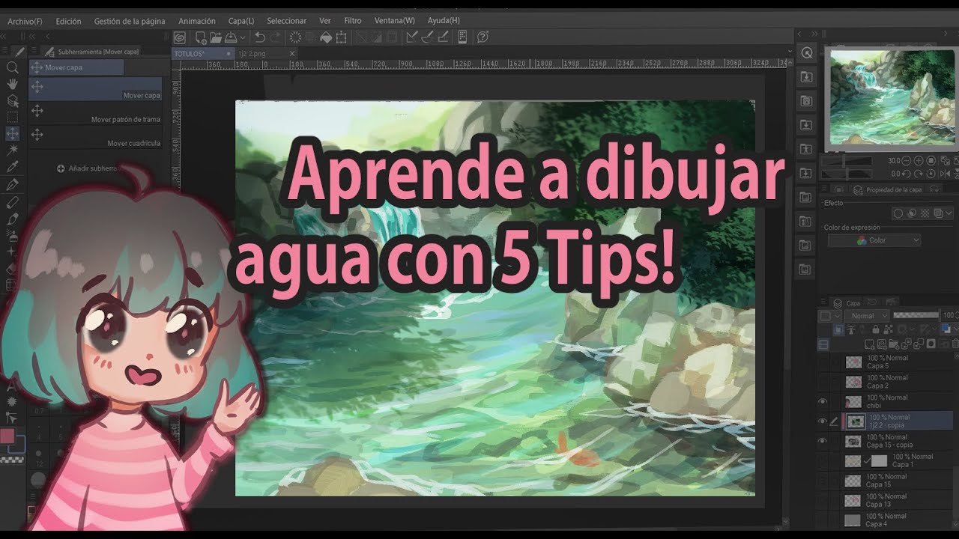Switch to the 1j2 2.png tab
Screen dimensions: 959x539
261,54
